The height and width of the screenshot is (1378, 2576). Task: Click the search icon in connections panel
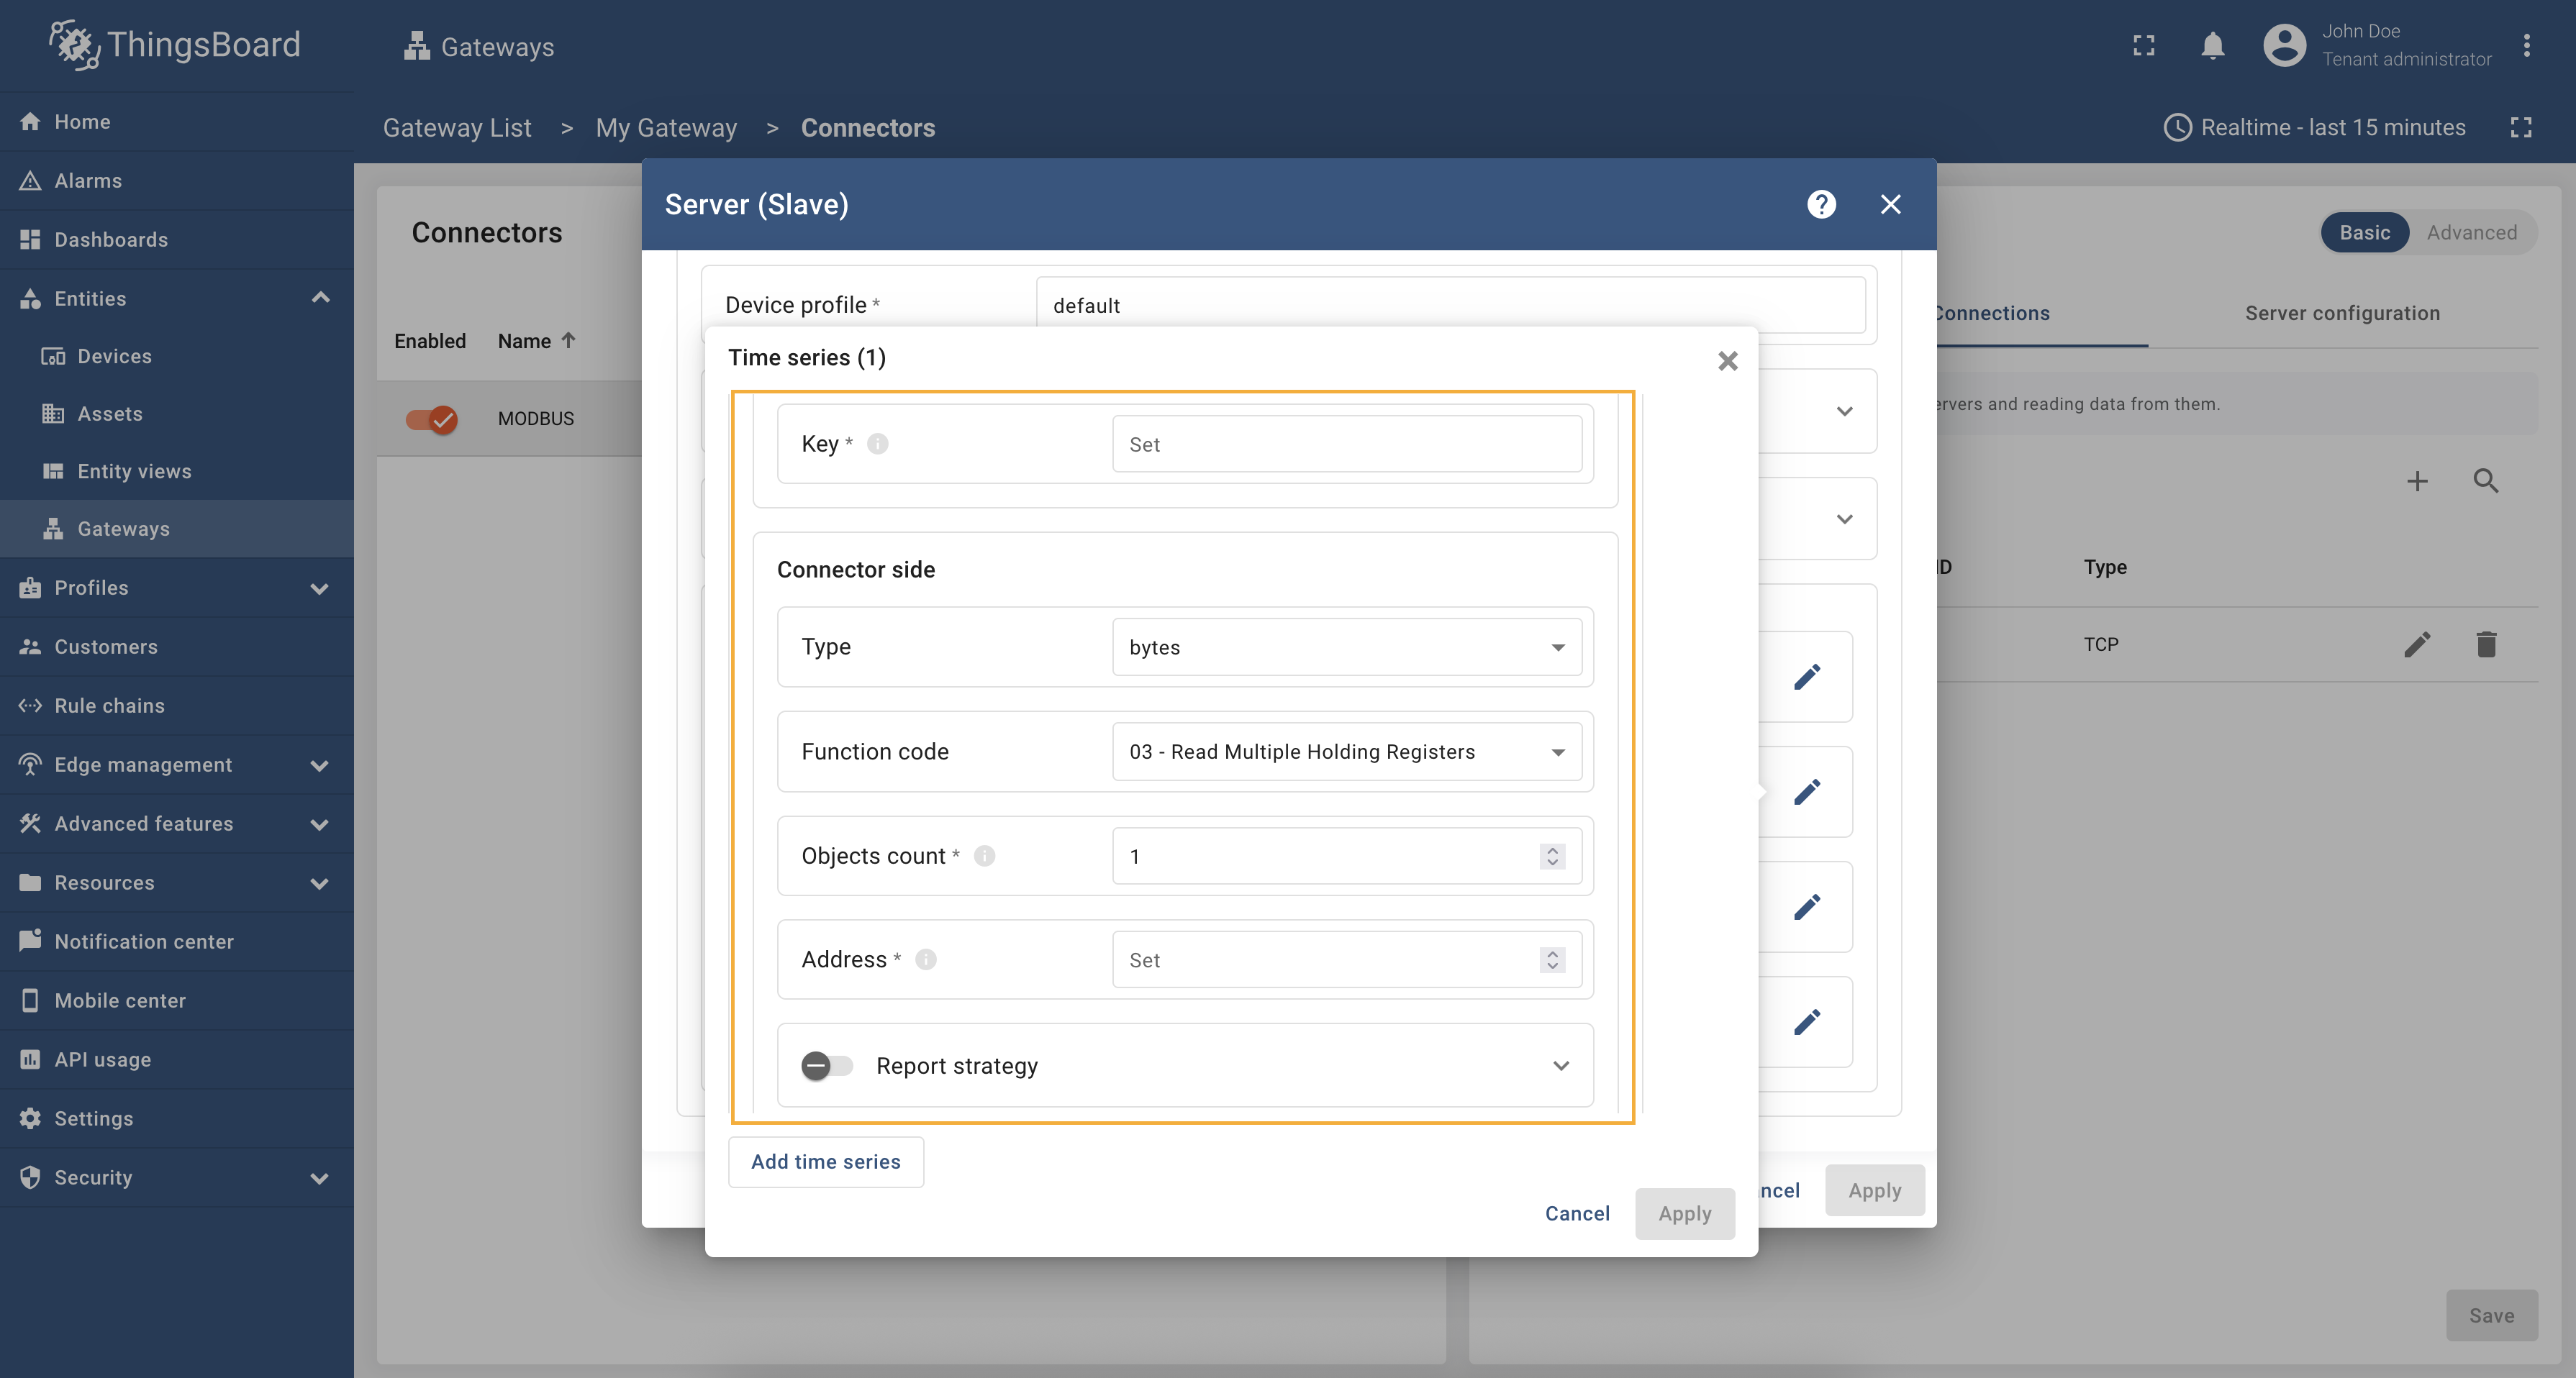coord(2486,482)
